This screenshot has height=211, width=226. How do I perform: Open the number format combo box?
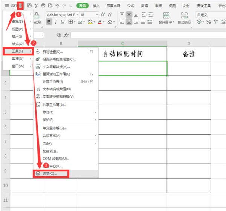[211, 15]
